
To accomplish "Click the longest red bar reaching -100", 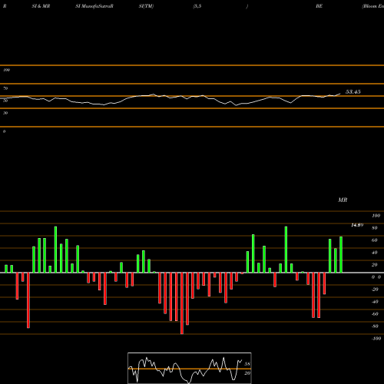I will 182,303.
